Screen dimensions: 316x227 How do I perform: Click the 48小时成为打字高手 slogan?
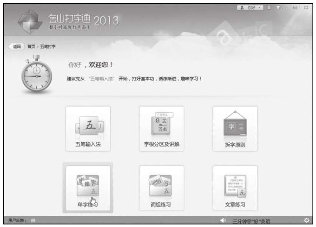(x=70, y=27)
